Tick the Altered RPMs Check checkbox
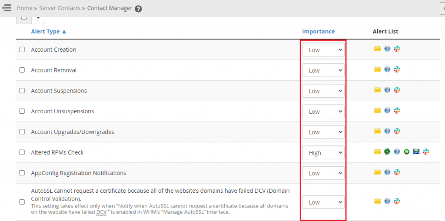 22,152
